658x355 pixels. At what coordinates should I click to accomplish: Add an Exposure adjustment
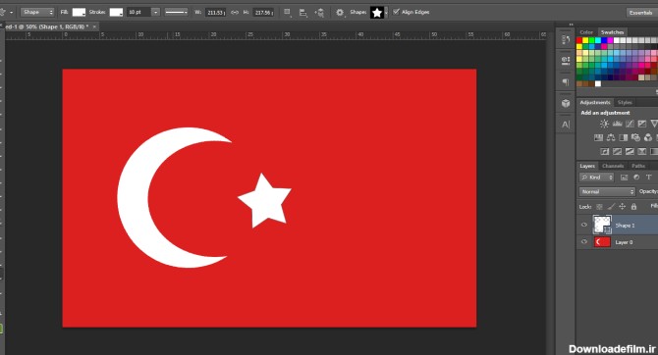pos(642,124)
